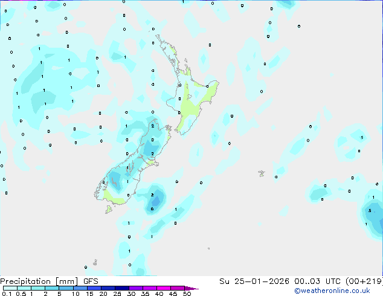The image size is (383, 296).
Task: Choose the 40–45 mm magenta legend swatch
Action: click(x=164, y=288)
